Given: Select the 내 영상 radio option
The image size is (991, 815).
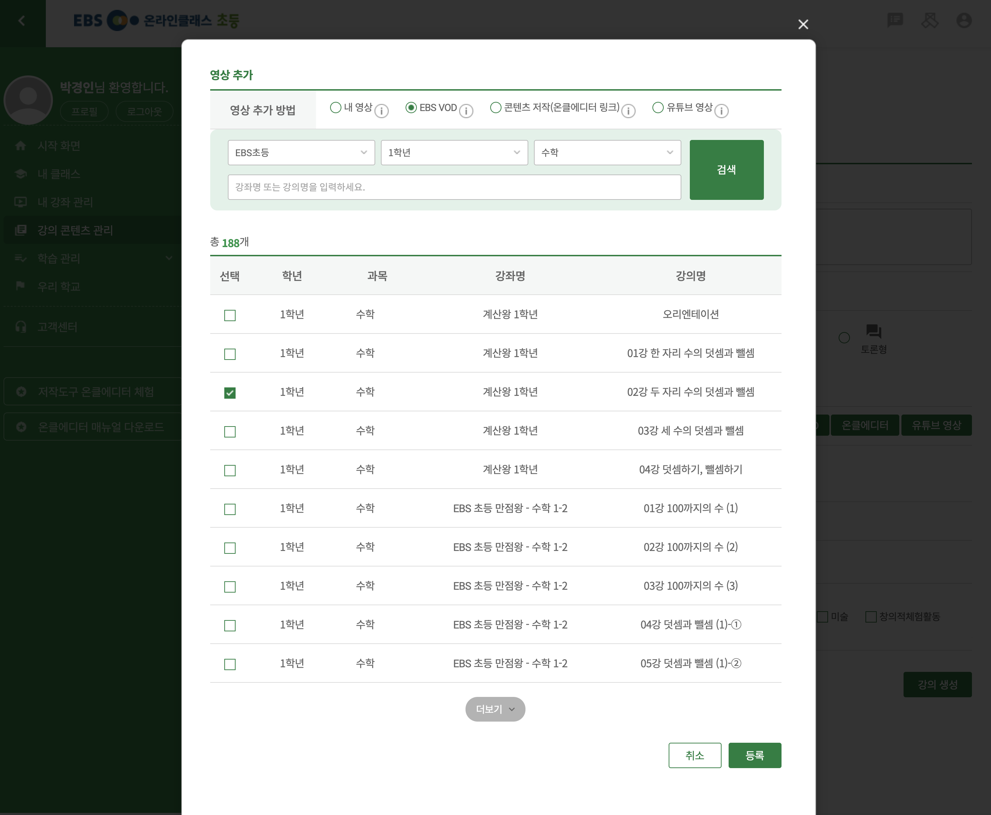Looking at the screenshot, I should 335,108.
